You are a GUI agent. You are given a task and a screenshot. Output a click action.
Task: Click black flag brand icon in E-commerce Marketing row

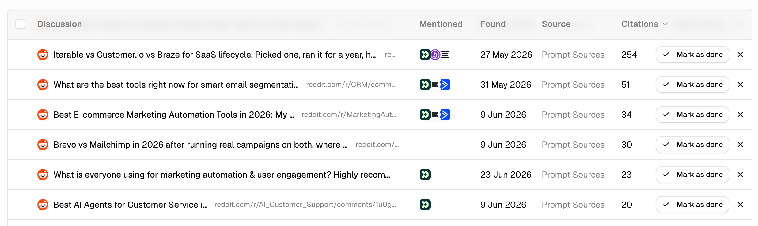point(435,115)
